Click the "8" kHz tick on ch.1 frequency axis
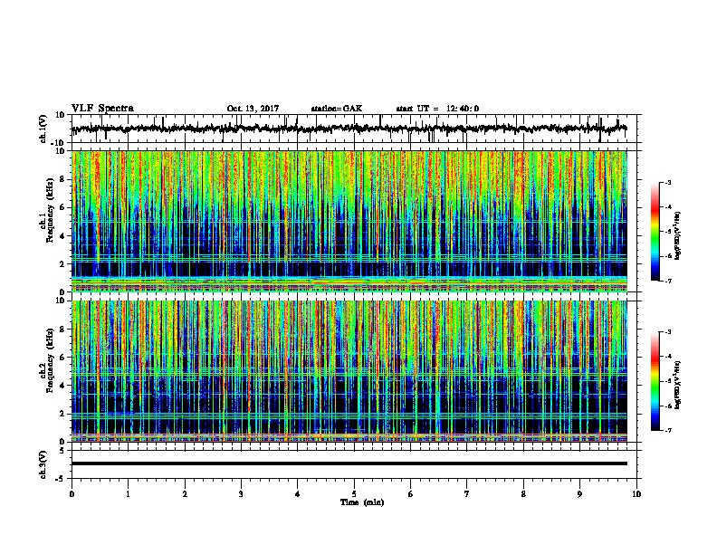The height and width of the screenshot is (554, 717). (63, 179)
